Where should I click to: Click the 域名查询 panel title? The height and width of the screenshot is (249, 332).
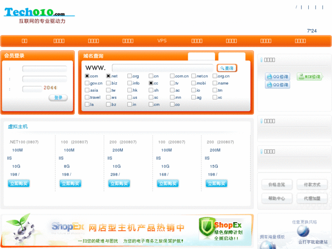pos(93,56)
